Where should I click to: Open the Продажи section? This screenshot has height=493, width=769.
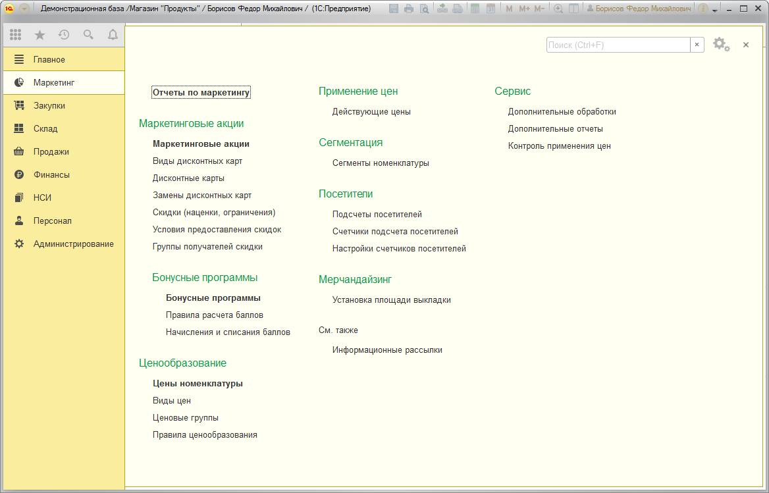[x=64, y=151]
